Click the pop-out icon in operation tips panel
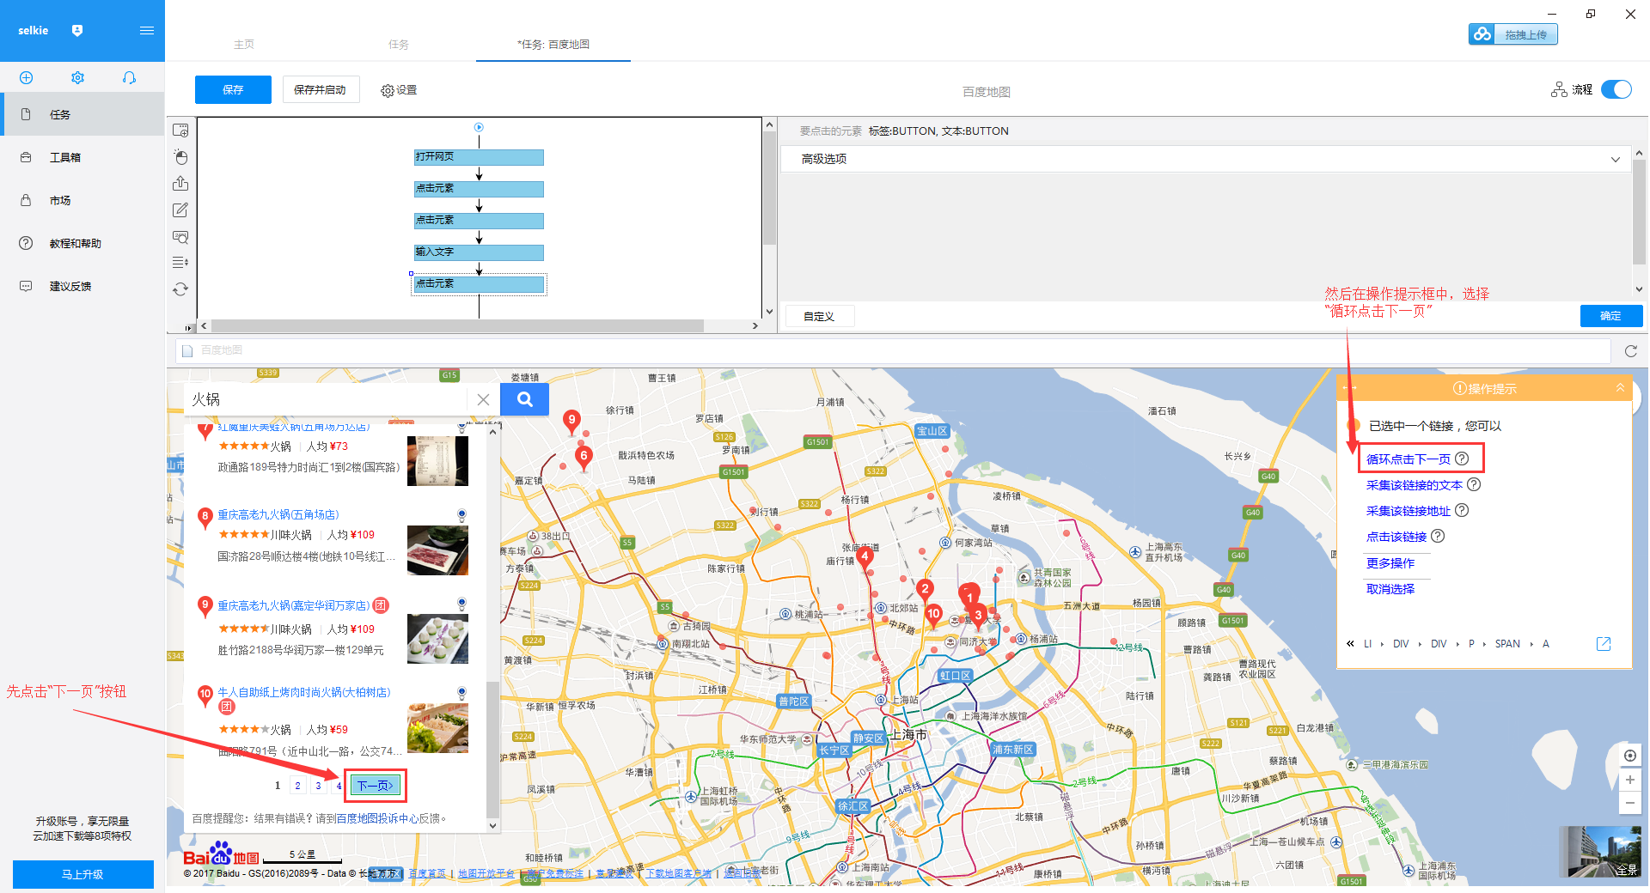 [x=1604, y=644]
